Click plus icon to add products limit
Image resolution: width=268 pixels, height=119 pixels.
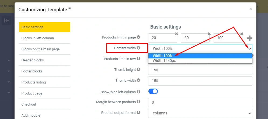[x=250, y=38]
